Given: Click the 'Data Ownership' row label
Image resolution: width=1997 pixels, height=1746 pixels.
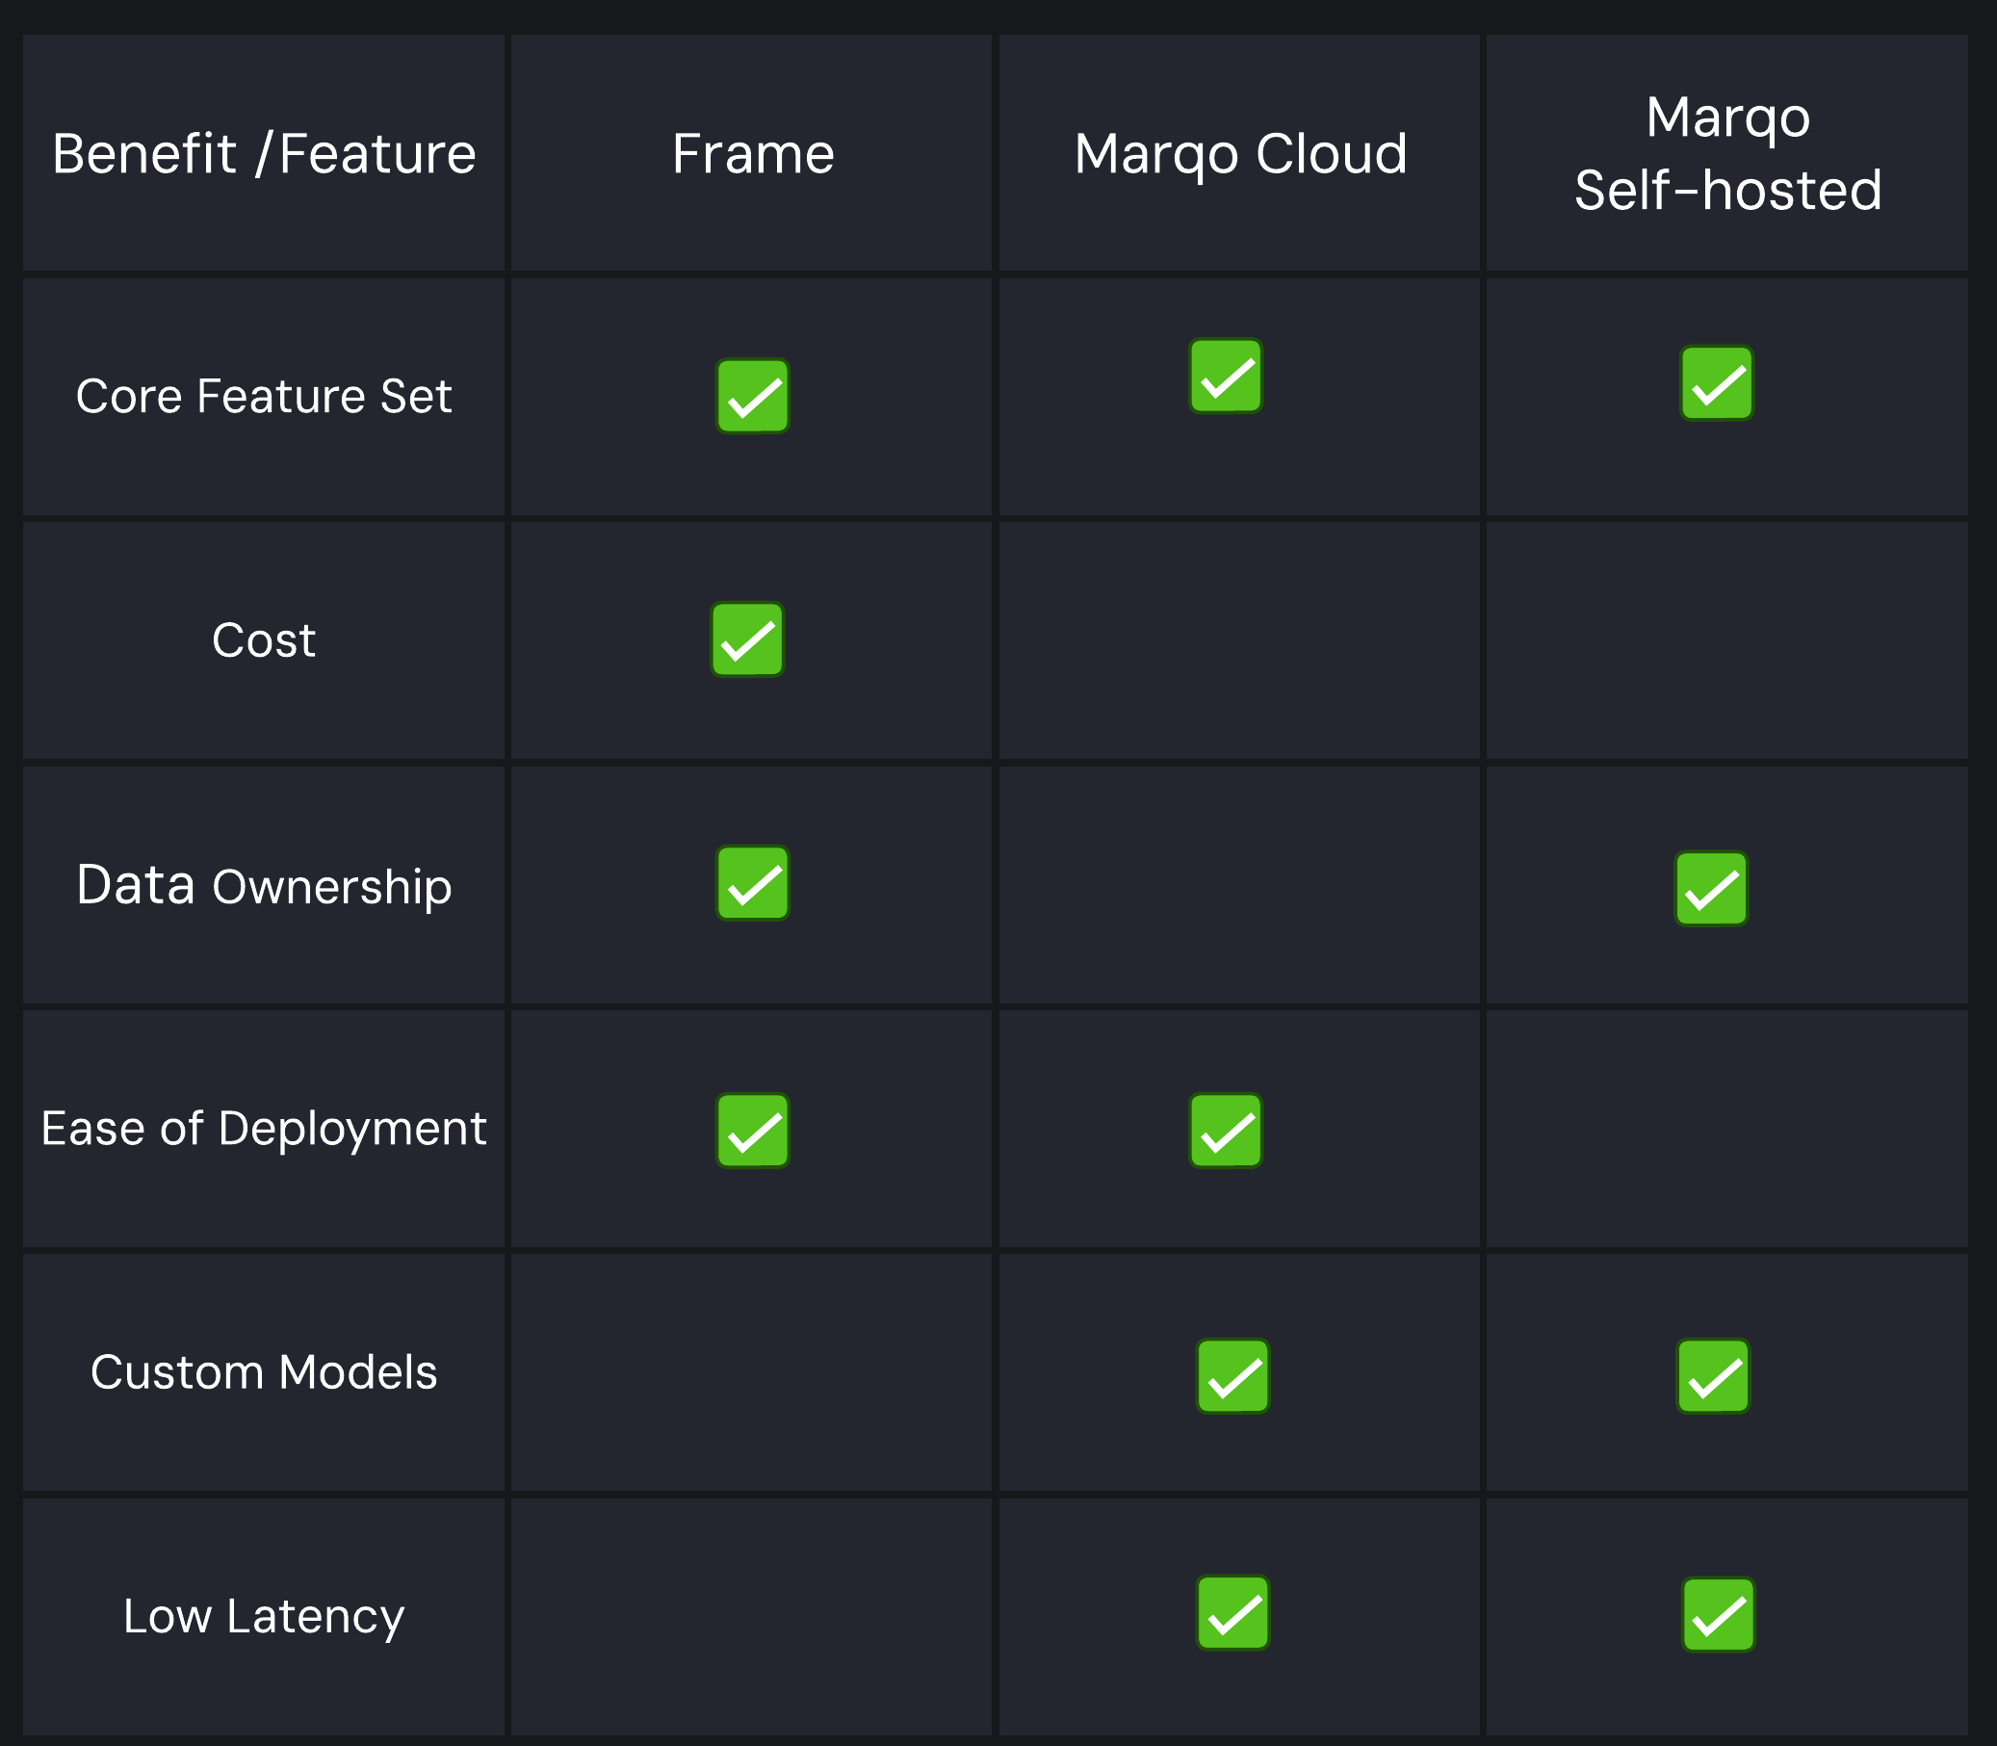Looking at the screenshot, I should (x=264, y=886).
